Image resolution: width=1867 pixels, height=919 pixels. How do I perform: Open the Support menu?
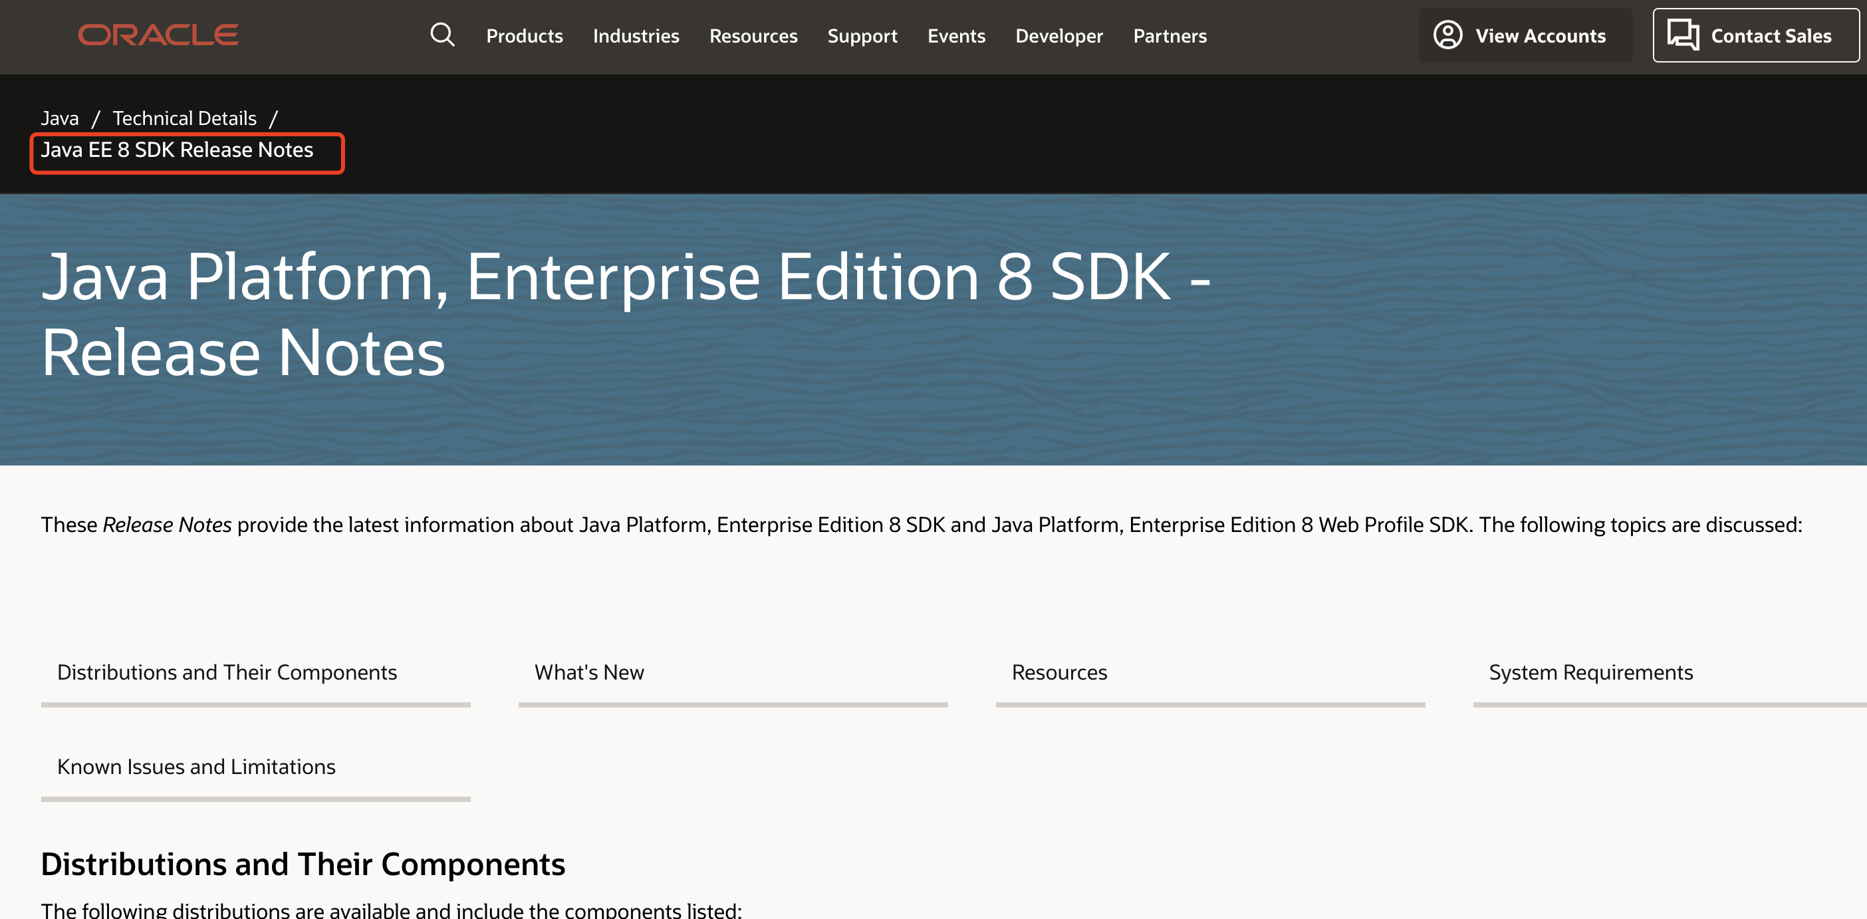click(x=862, y=35)
